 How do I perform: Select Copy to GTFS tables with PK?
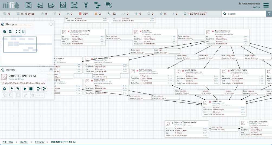point(187,129)
